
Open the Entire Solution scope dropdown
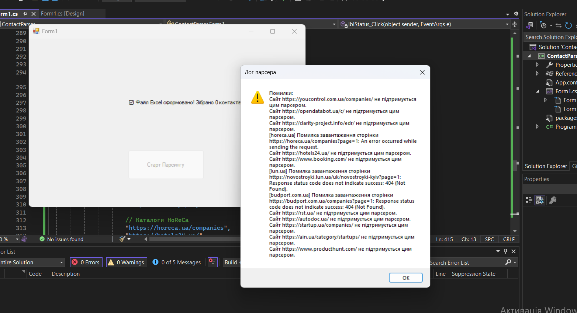pos(61,262)
